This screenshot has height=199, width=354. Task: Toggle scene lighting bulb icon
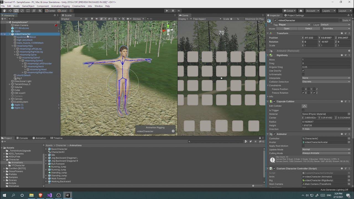coord(92,19)
